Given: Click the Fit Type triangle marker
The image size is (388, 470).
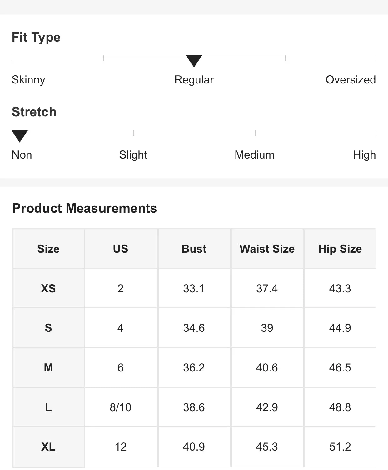Looking at the screenshot, I should 194,61.
